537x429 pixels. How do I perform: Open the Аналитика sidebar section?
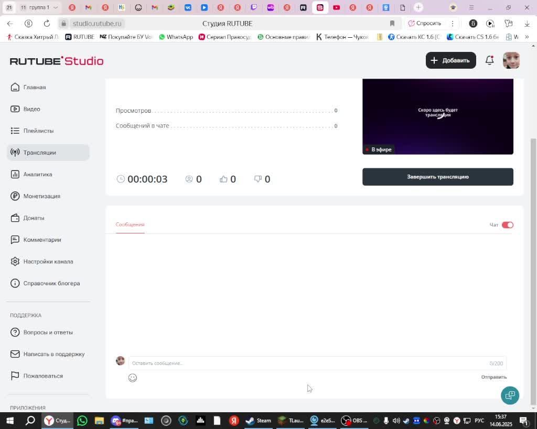coord(31,174)
